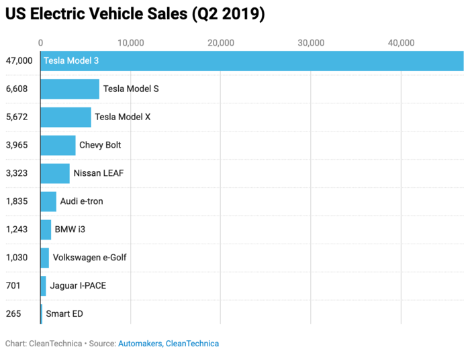This screenshot has height=353, width=470.
Task: Click the 47,000 sales value
Action: (x=19, y=60)
